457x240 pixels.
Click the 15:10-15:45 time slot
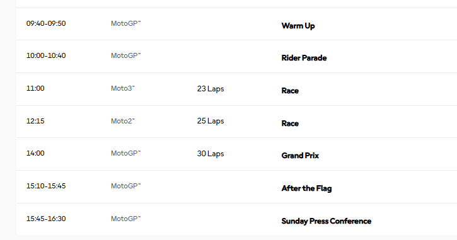tap(46, 186)
